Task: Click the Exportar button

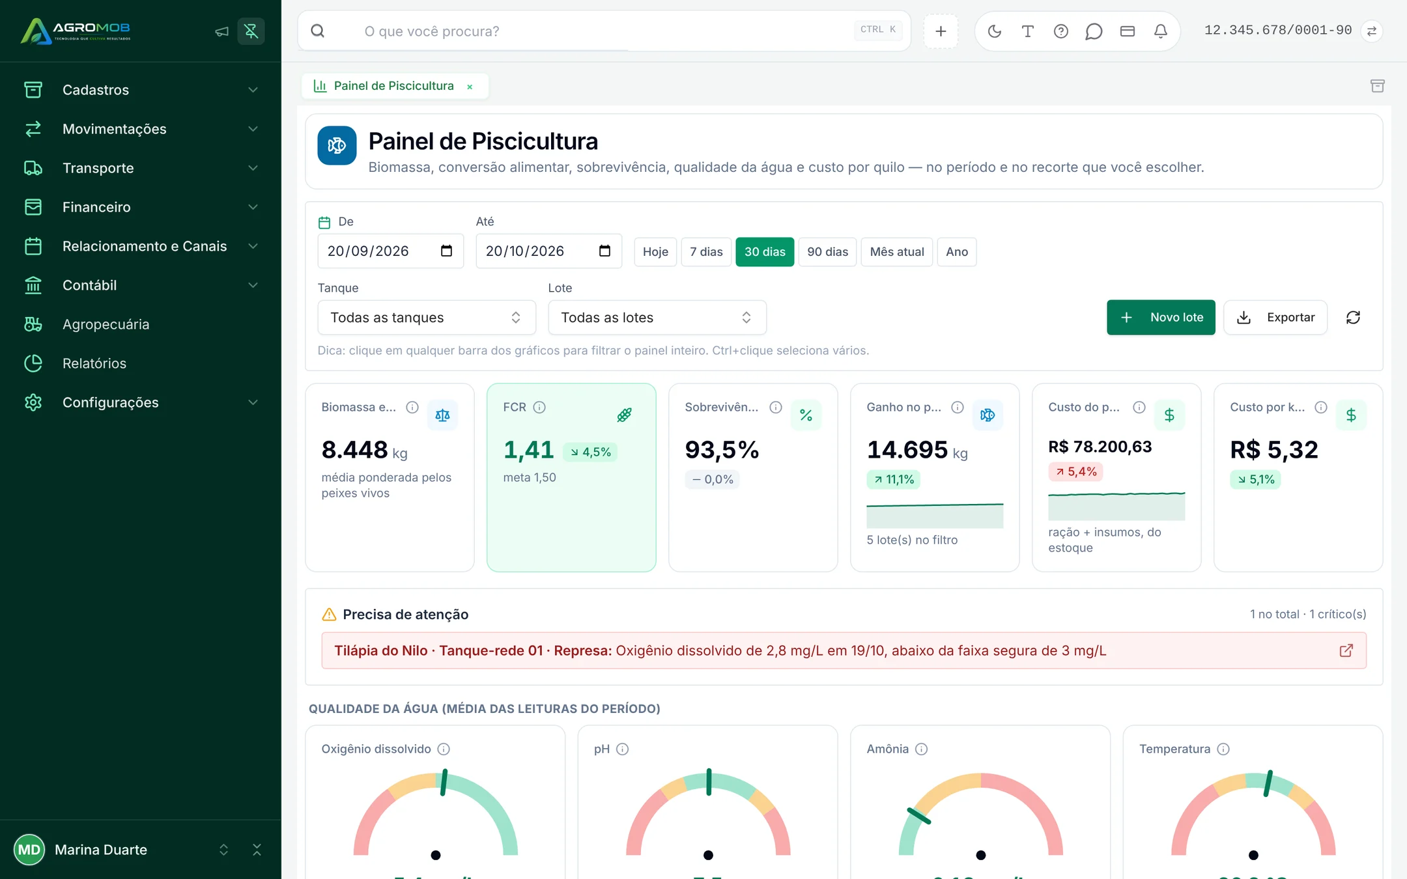Action: 1275,317
